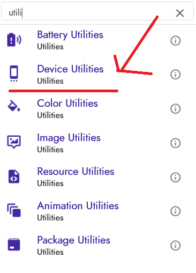196x273 pixels.
Task: Open info icon next to Color Utilities
Action: [x=176, y=109]
